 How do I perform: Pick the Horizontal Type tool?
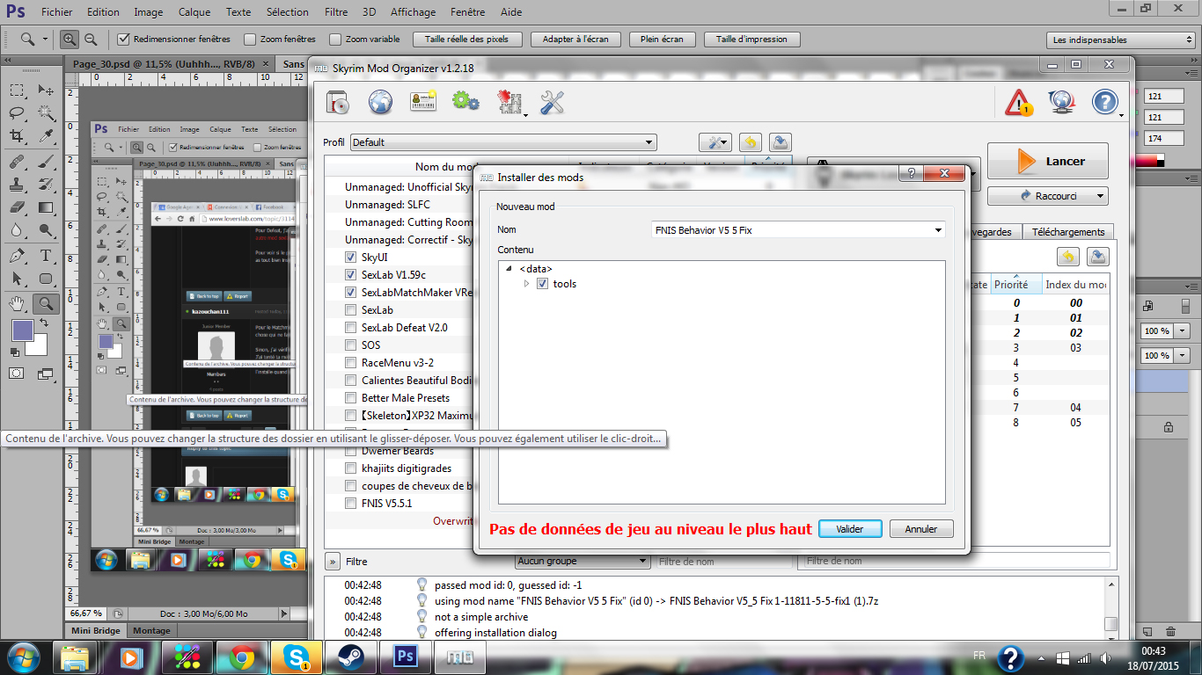[x=46, y=256]
